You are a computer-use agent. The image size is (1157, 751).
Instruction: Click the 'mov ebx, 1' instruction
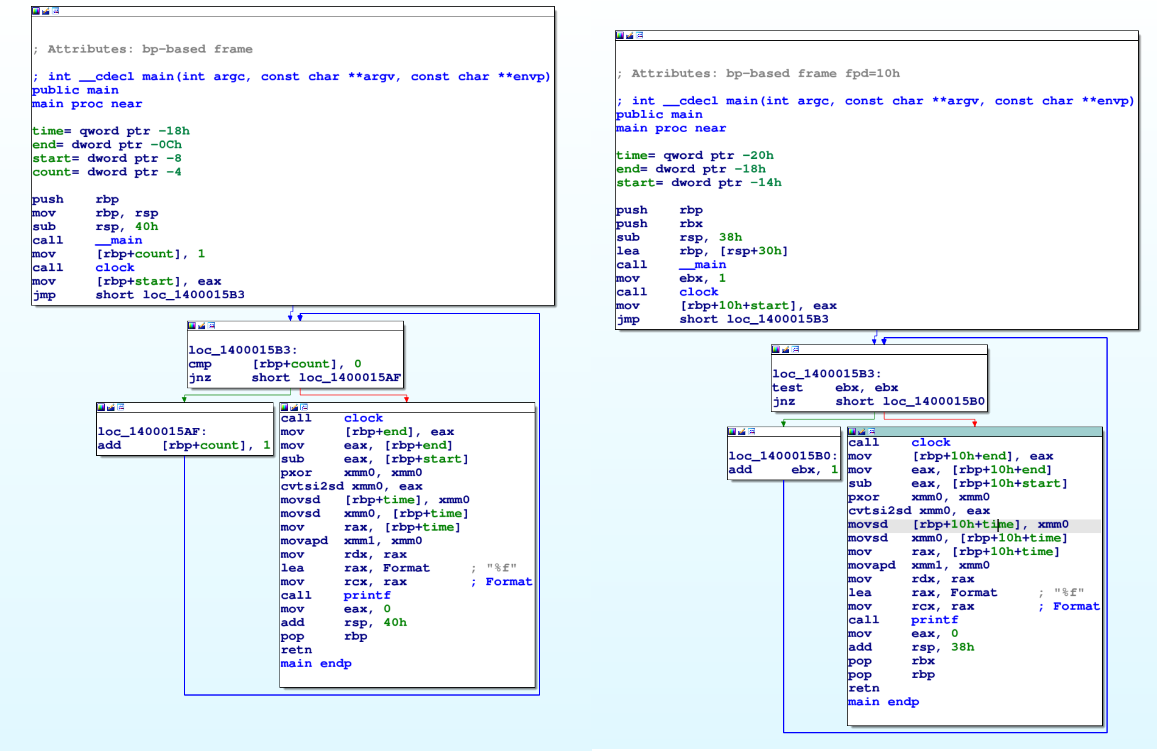tap(671, 278)
